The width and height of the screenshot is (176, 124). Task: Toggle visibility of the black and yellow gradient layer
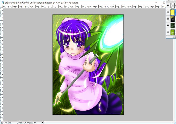[x=168, y=19]
